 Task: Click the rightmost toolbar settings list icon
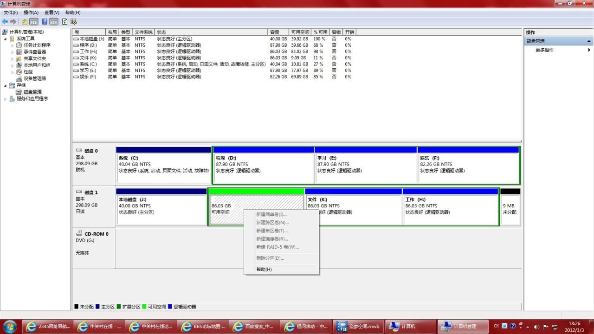pyautogui.click(x=73, y=22)
